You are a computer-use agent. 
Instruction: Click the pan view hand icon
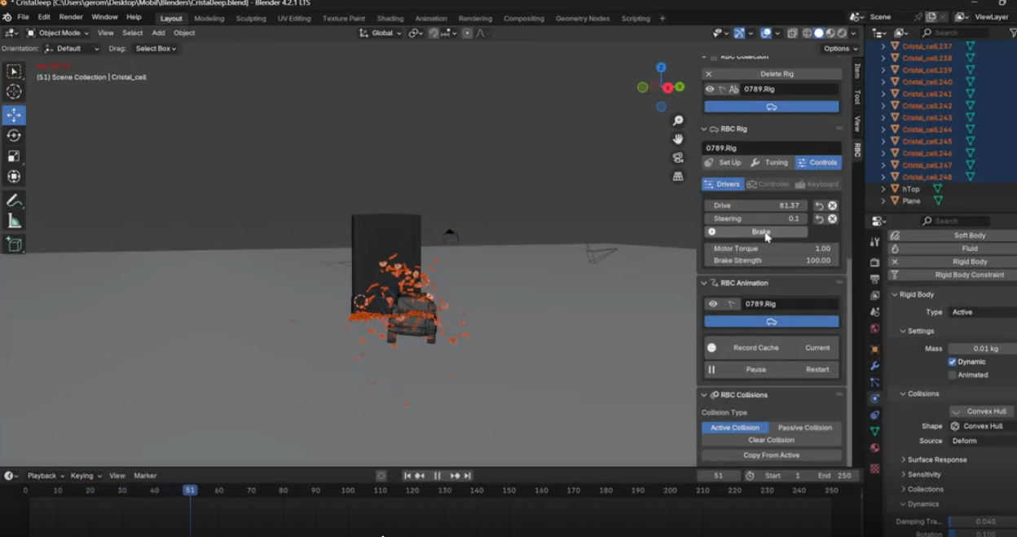tap(678, 139)
